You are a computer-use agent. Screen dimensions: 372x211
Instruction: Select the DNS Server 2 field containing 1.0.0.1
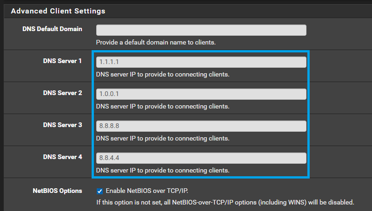[x=201, y=94]
